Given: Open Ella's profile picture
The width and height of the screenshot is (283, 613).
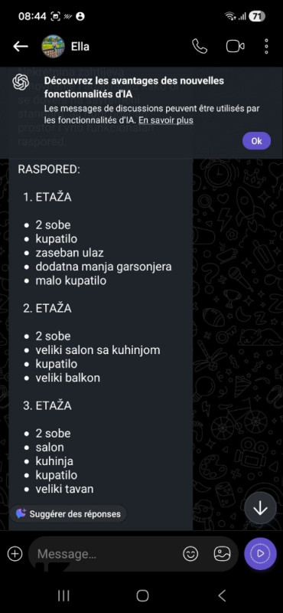Looking at the screenshot, I should [53, 47].
